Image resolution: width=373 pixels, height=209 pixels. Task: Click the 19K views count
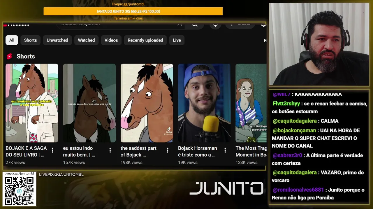click(188, 163)
